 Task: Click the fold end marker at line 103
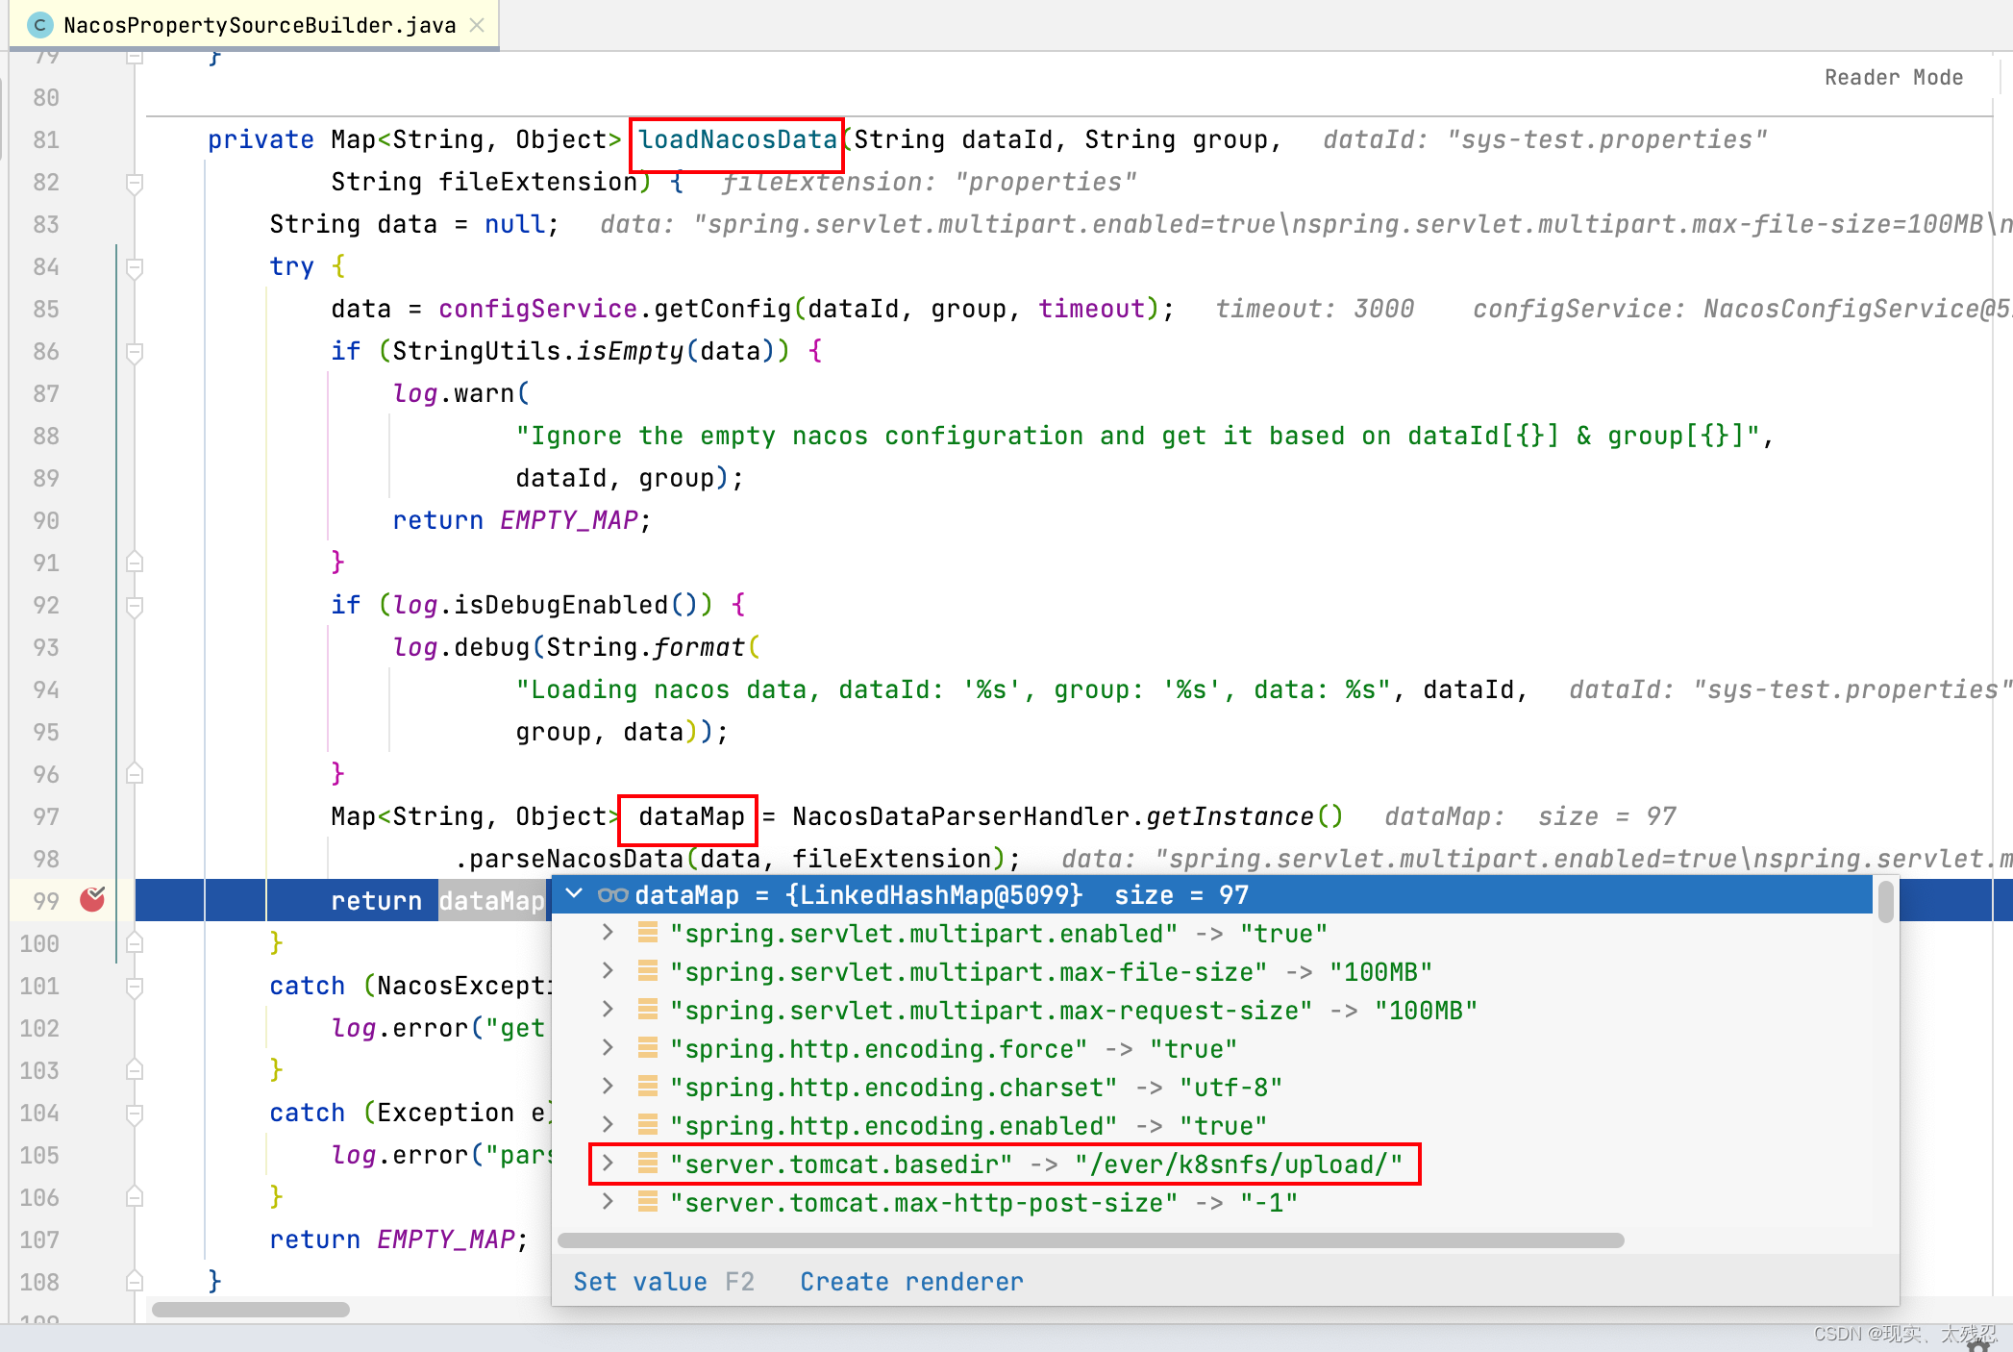(135, 1070)
